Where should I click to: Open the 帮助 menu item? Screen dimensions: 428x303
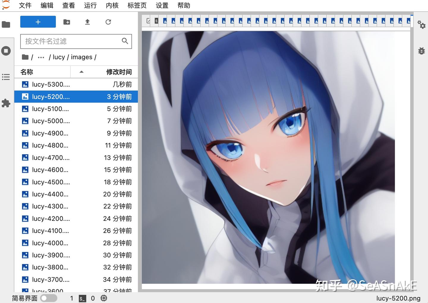point(183,5)
